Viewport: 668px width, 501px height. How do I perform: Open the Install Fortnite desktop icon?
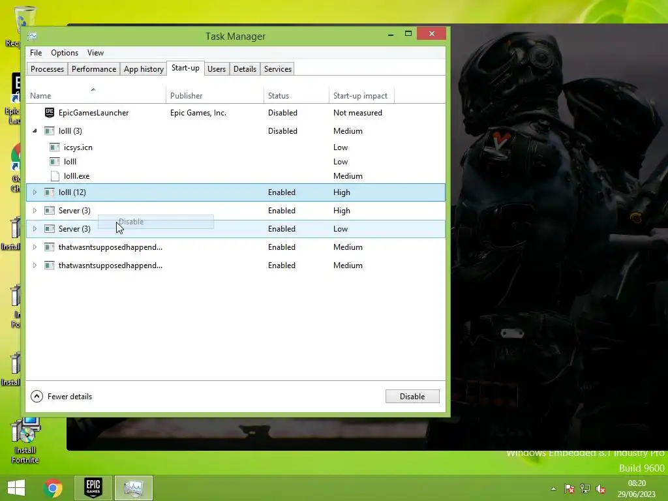(x=25, y=440)
